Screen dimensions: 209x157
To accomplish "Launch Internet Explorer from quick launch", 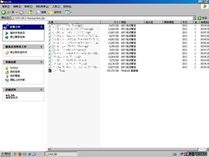I will point(29,154).
